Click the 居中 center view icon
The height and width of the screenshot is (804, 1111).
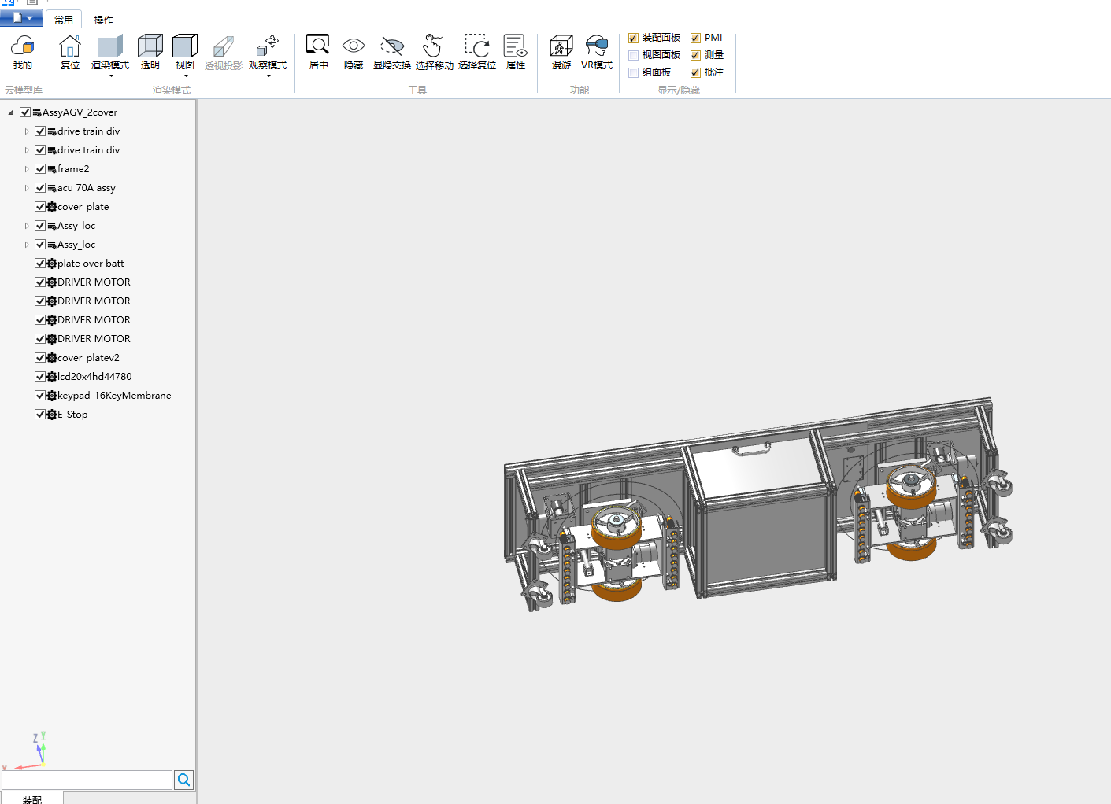tap(318, 52)
